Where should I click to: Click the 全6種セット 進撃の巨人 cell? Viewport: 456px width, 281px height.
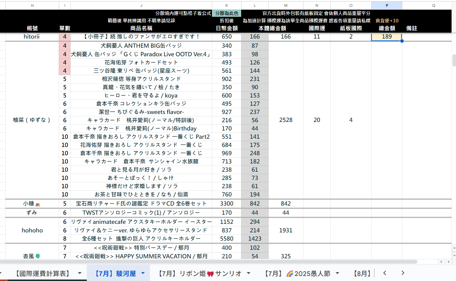point(141,239)
